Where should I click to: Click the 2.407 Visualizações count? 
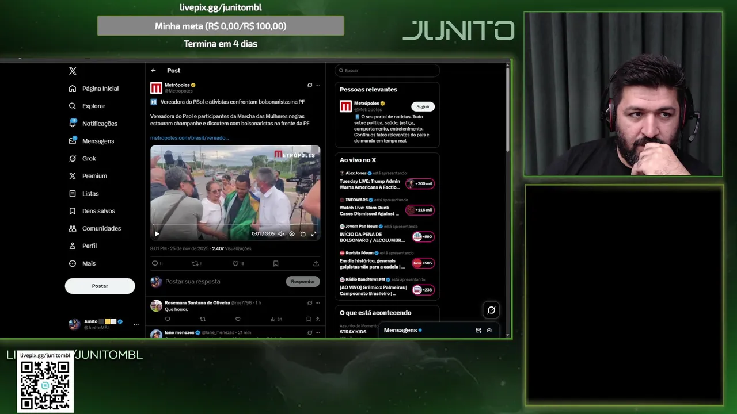click(x=231, y=248)
